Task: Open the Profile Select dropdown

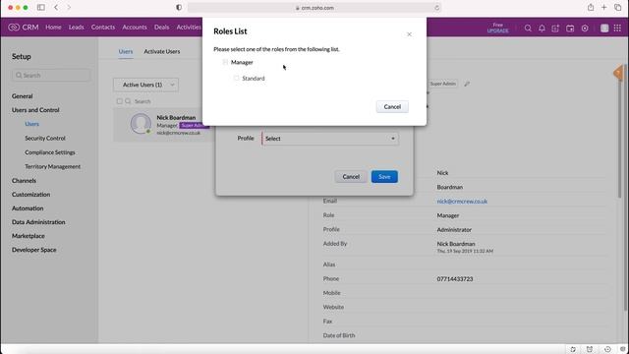Action: pos(330,139)
